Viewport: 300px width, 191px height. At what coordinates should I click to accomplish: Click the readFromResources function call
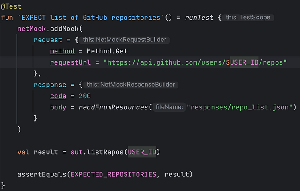pyautogui.click(x=113, y=107)
